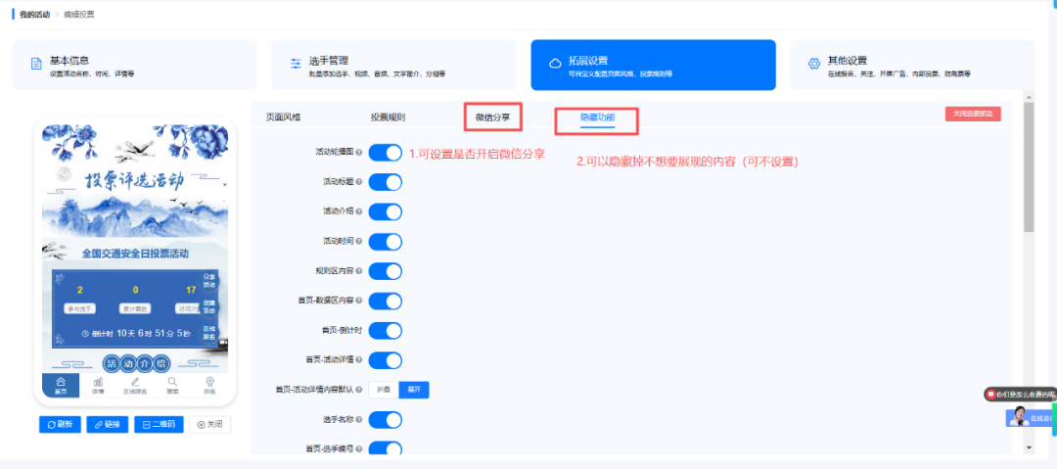Image resolution: width=1057 pixels, height=469 pixels.
Task: Click help icon next to 首页-选手编号
Action: pyautogui.click(x=359, y=448)
